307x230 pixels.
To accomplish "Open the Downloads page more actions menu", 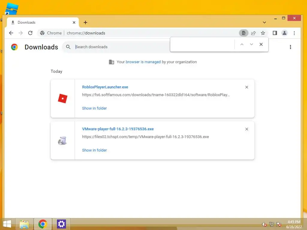I will click(290, 47).
